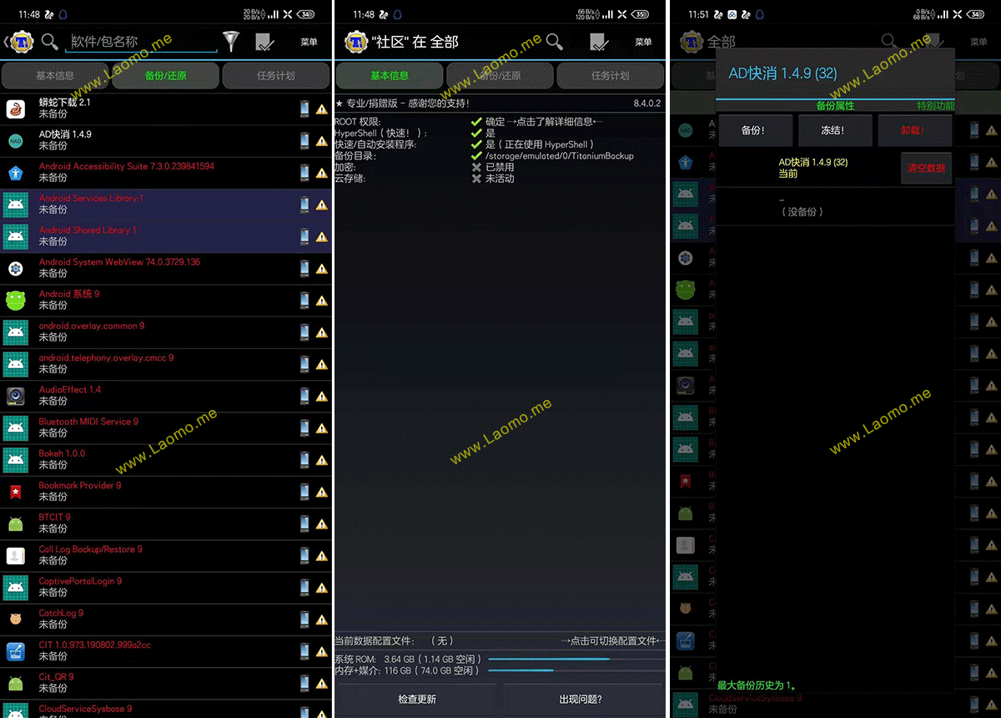The width and height of the screenshot is (1001, 718).
Task: Select the Android Shared Library 1 row
Action: click(x=166, y=236)
